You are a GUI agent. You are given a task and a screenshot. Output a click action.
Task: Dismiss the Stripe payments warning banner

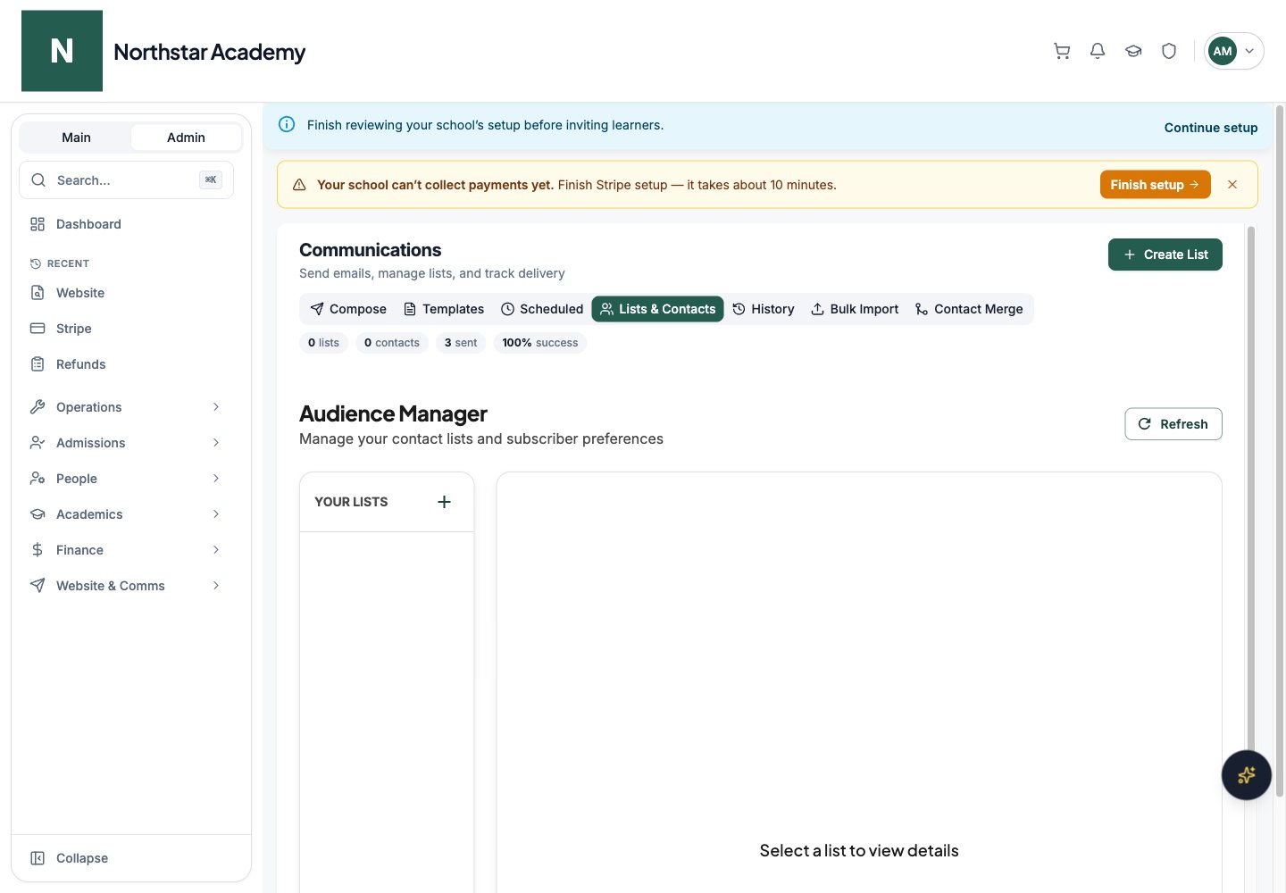(1232, 185)
